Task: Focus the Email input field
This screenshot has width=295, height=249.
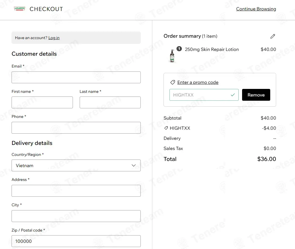Action: point(76,77)
